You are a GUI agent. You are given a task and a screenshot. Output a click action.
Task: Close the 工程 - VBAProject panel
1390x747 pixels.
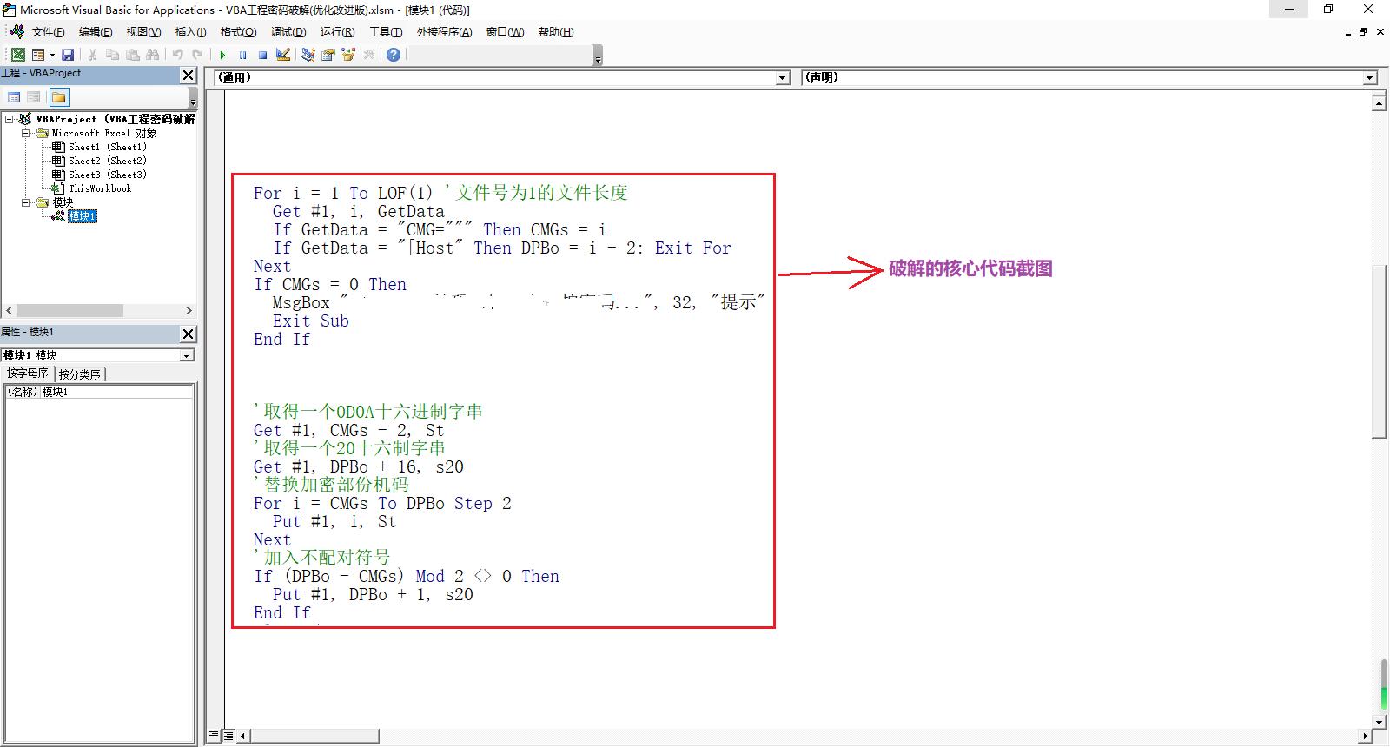tap(188, 76)
